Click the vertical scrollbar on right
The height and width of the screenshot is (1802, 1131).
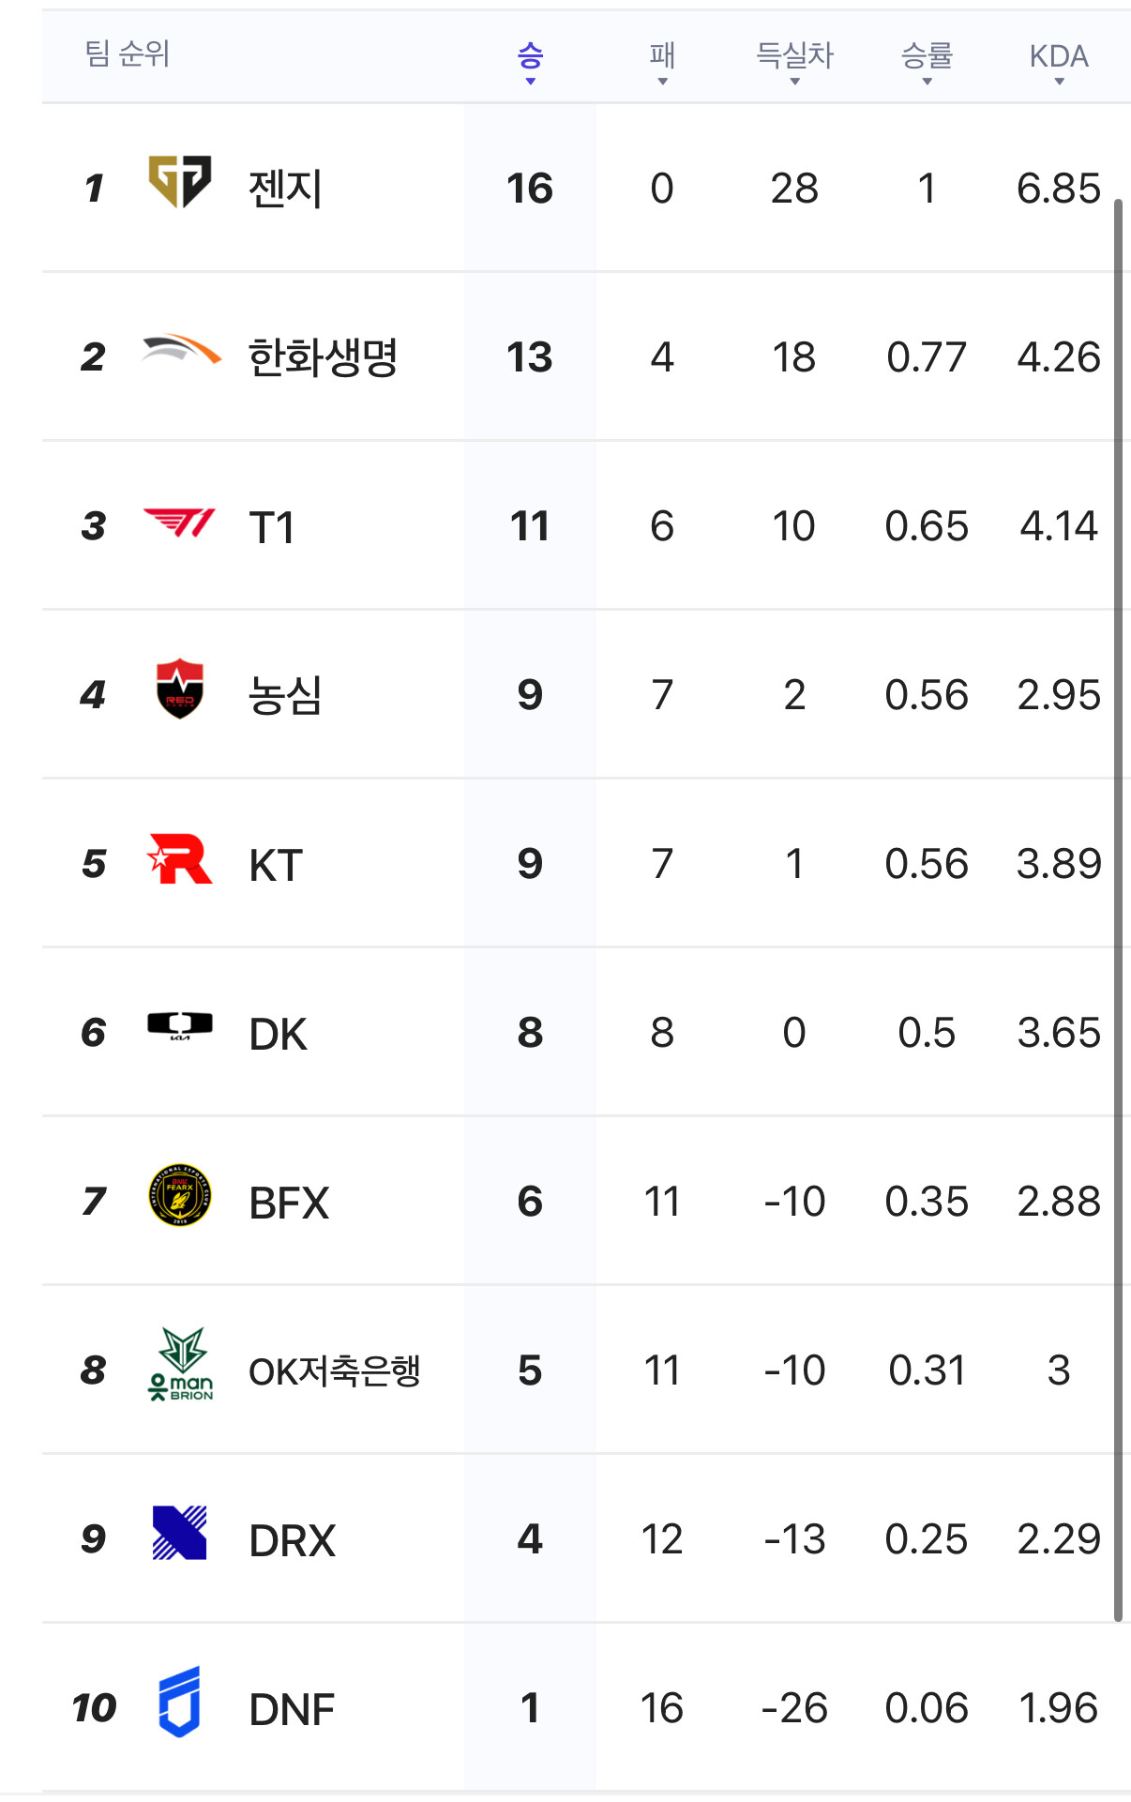click(x=1118, y=910)
